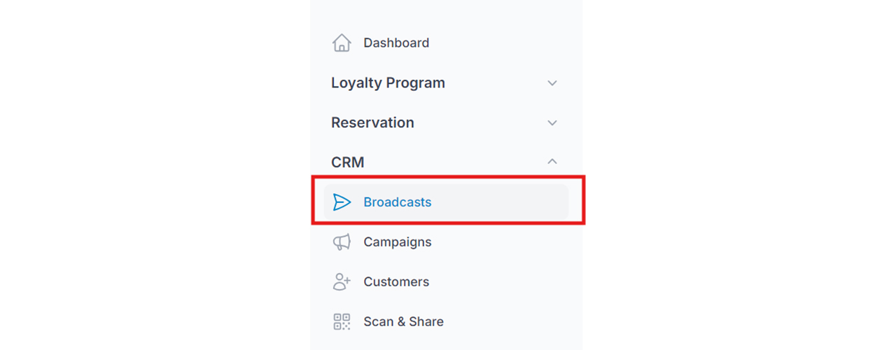Click blank area of highlighted Broadcasts row
896x350 pixels.
500,202
